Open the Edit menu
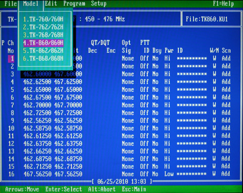The image size is (243, 193). pos(51,3)
